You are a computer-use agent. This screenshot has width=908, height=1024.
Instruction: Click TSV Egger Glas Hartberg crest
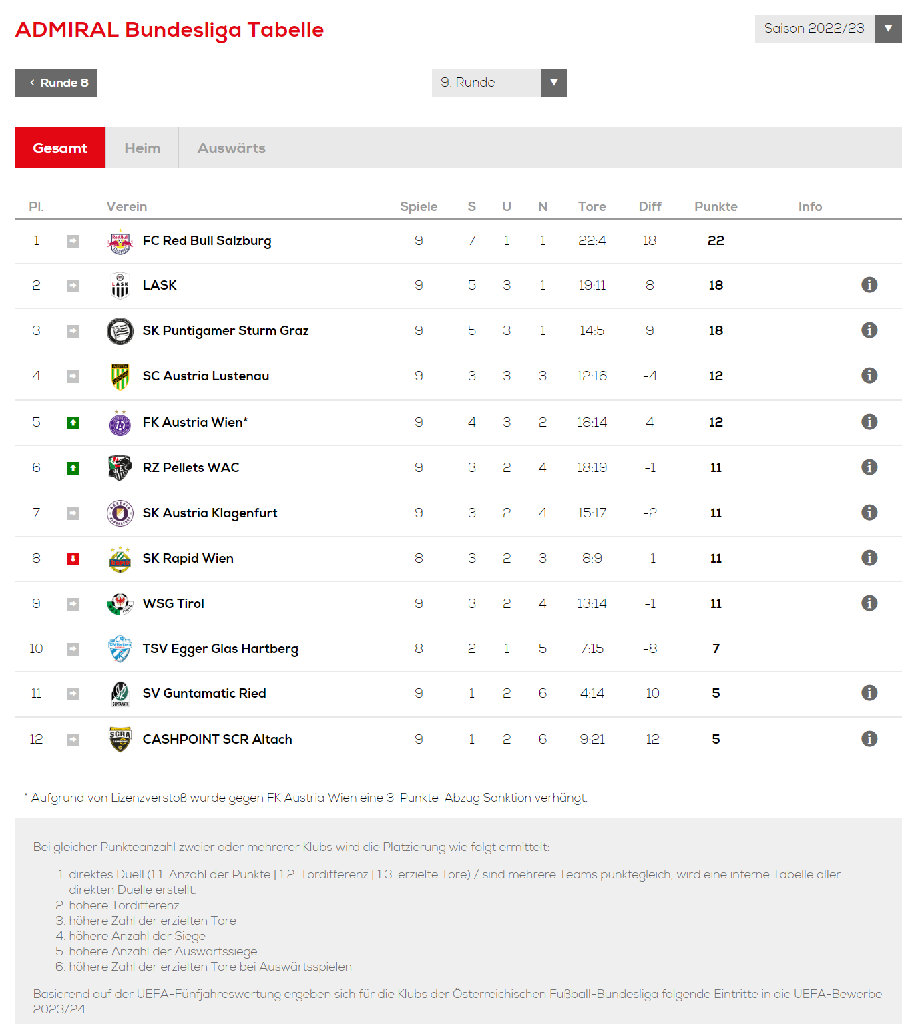(x=120, y=649)
